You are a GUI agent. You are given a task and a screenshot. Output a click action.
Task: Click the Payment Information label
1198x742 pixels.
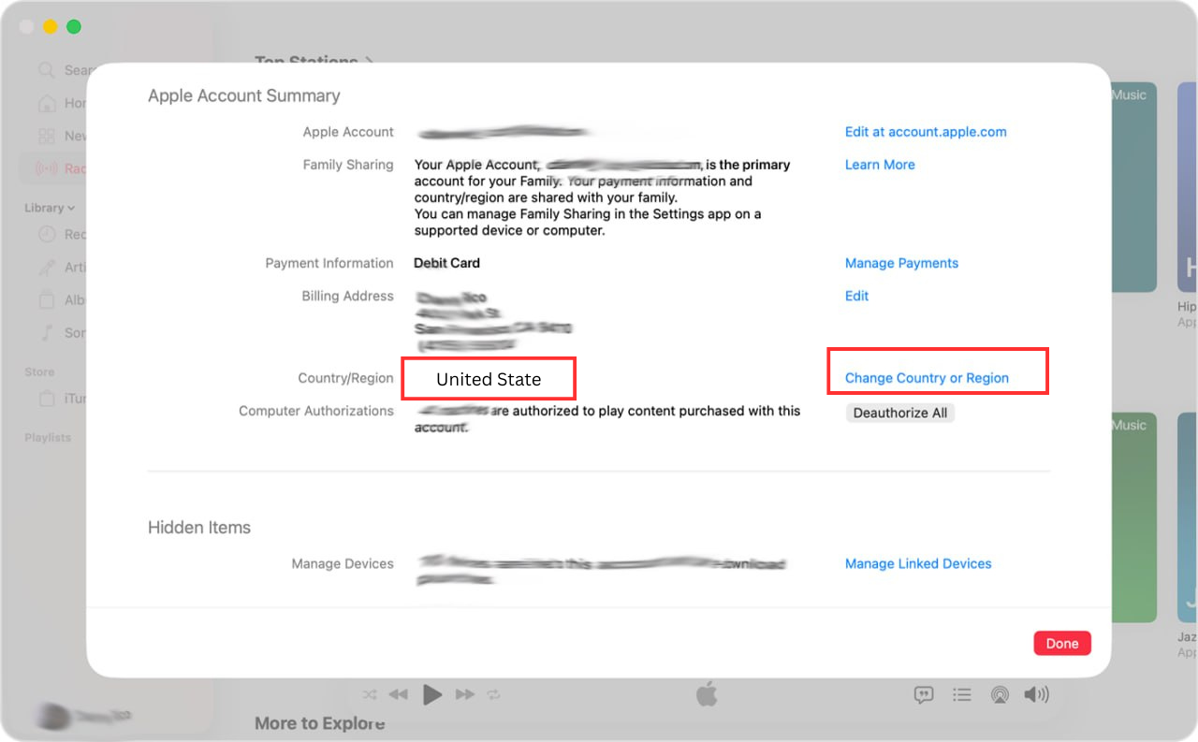[329, 263]
